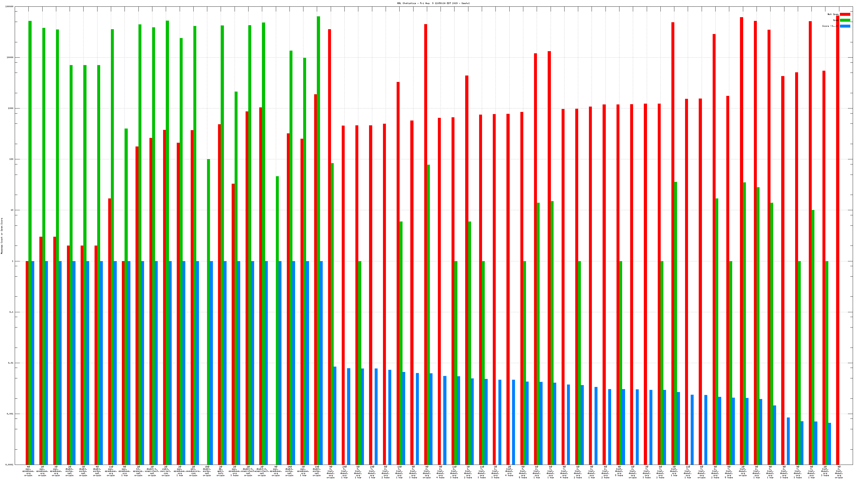Click the ubl.unsubscore.com origin axis label
This screenshot has width=857, height=482.
click(193, 471)
